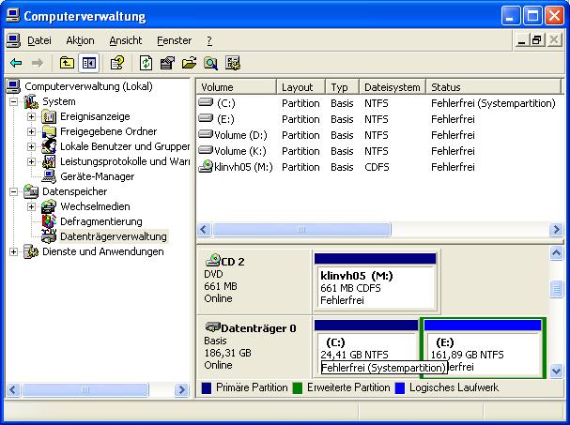Collapse the Datenspeicher tree node
570x425 pixels.
13,191
